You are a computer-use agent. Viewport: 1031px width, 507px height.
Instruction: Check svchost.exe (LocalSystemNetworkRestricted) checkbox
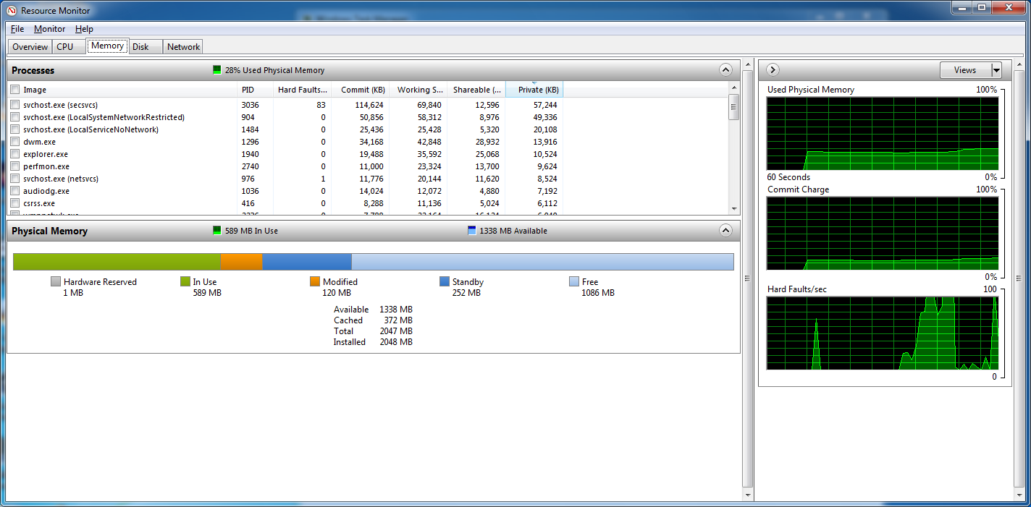(15, 117)
